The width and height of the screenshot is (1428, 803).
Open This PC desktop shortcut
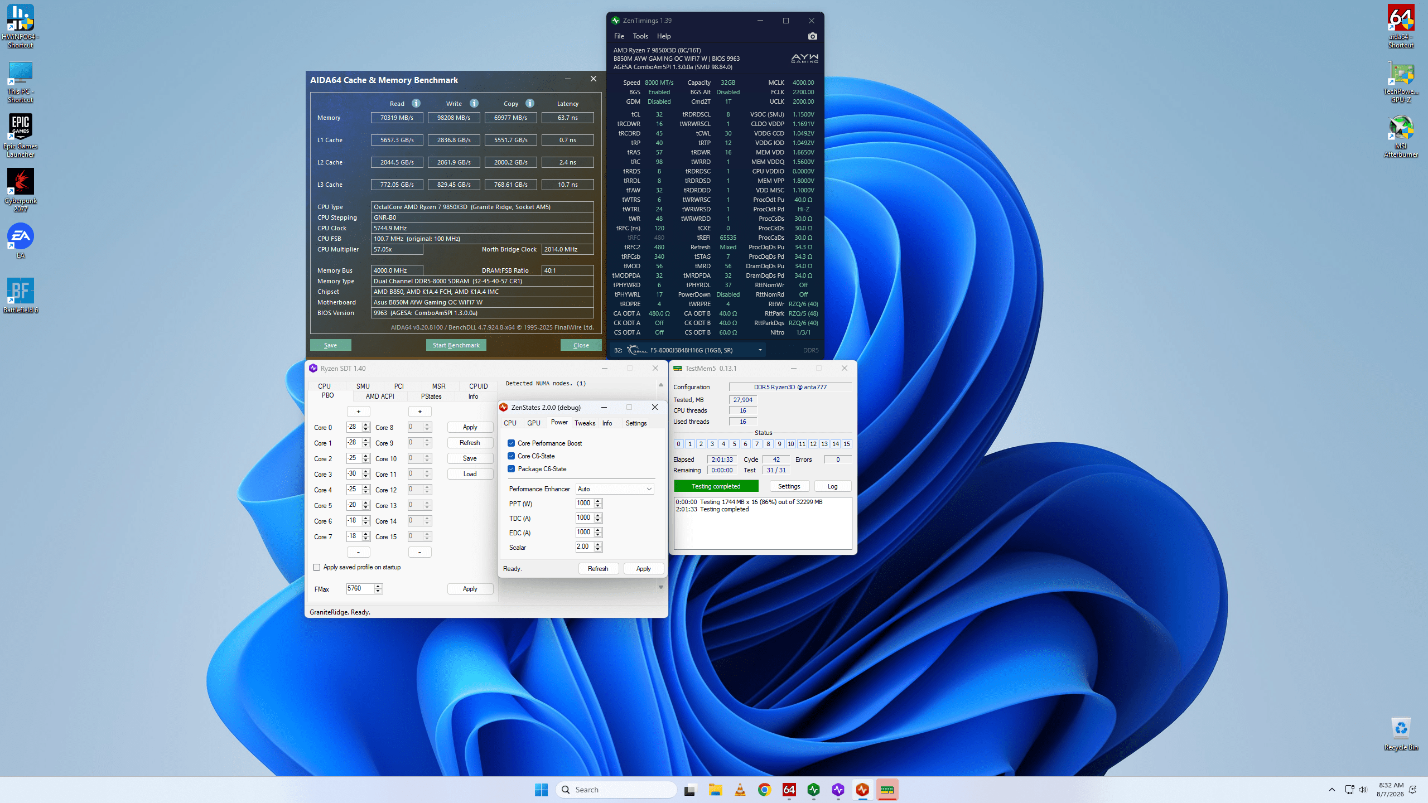20,82
